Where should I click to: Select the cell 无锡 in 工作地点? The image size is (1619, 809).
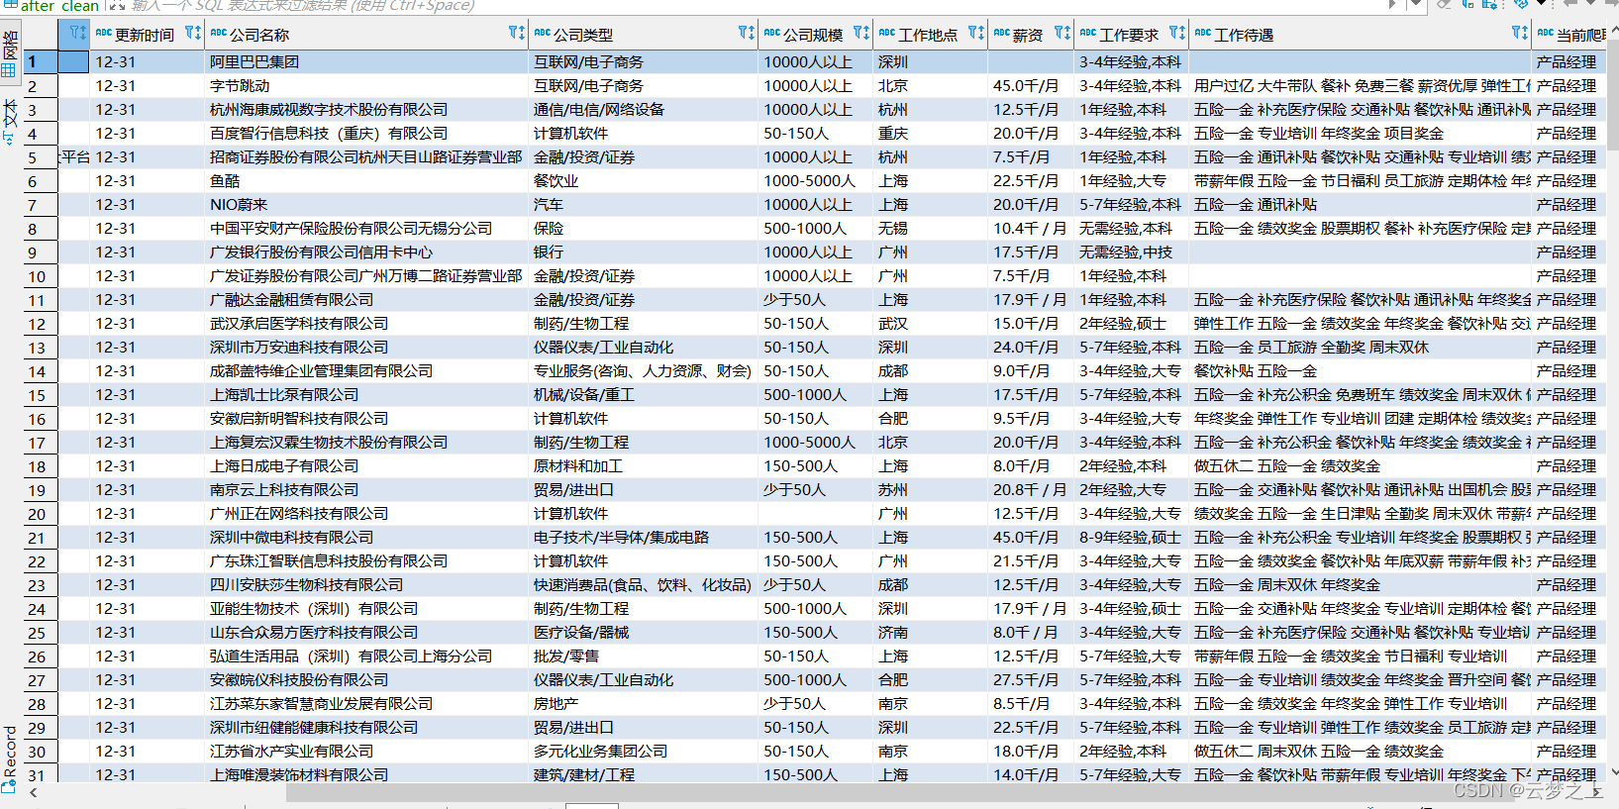pyautogui.click(x=931, y=229)
